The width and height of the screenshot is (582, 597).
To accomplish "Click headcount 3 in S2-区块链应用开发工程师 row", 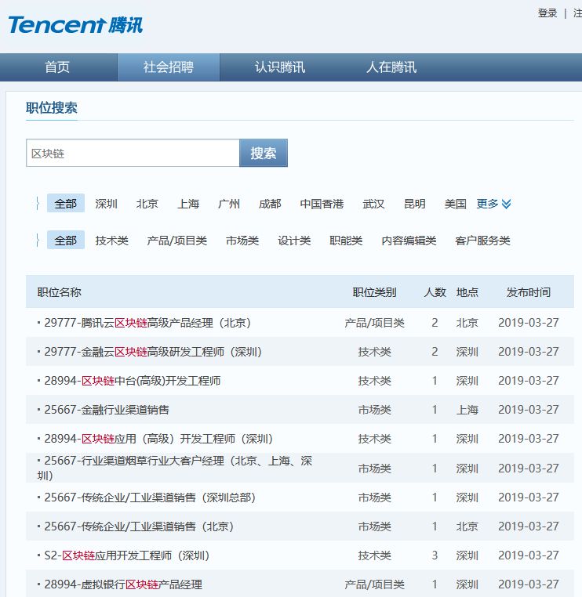I will click(x=435, y=555).
